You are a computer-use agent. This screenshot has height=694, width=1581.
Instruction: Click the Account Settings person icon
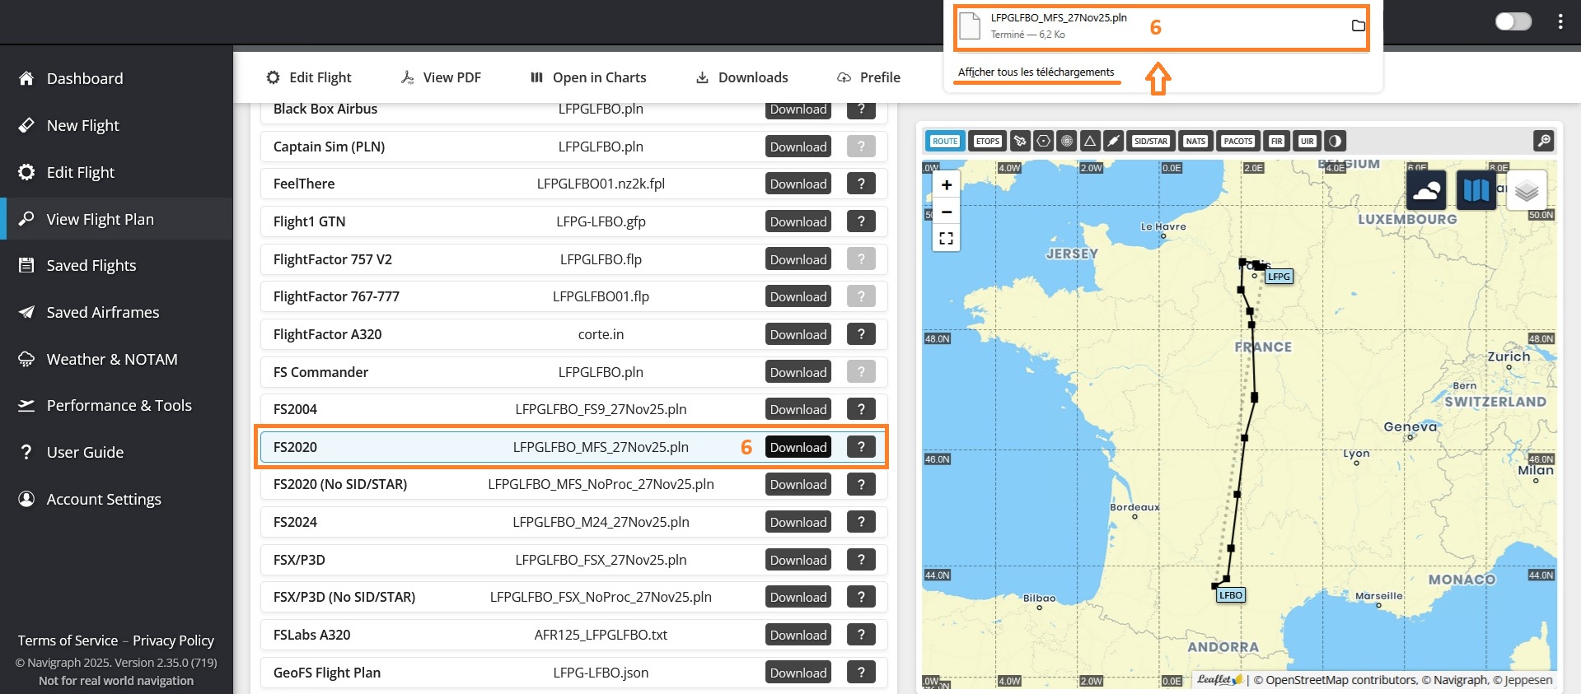coord(26,499)
